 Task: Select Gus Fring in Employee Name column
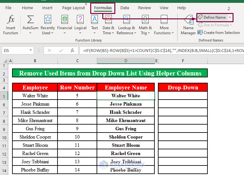coord(126,129)
